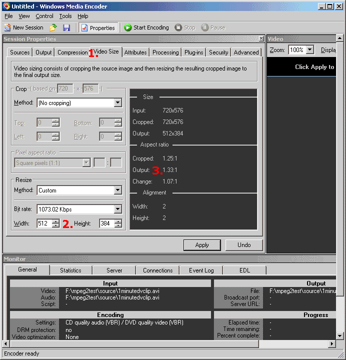Switch to the Attributes tab
The image size is (346, 360).
(135, 52)
